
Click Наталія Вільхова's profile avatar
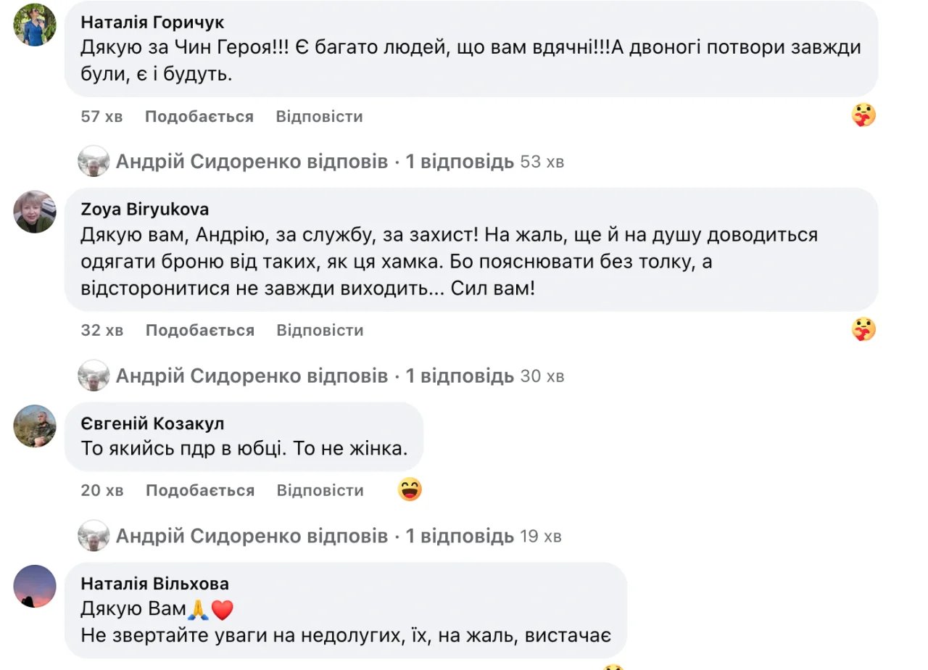click(35, 586)
